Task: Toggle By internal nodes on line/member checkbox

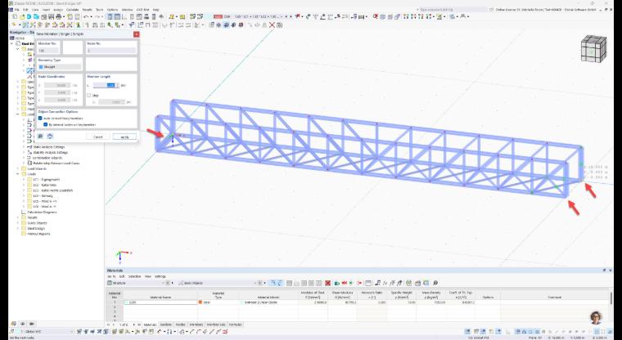Action: (45, 124)
